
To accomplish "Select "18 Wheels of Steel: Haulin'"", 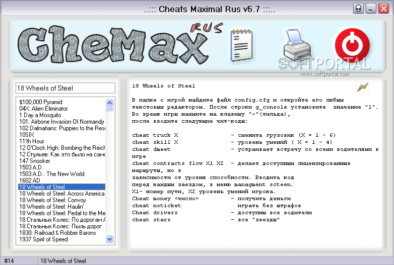I will [62, 206].
